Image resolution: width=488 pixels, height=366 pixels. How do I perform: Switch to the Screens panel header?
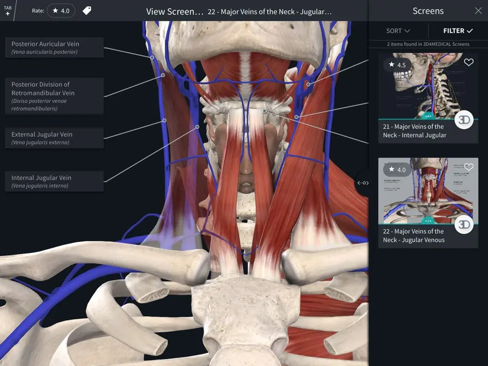click(x=427, y=10)
